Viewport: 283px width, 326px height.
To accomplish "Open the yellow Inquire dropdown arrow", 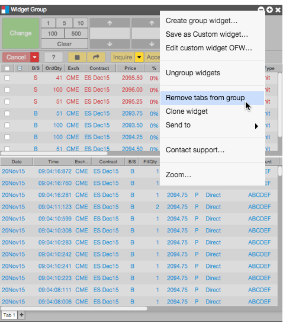I will coord(139,57).
